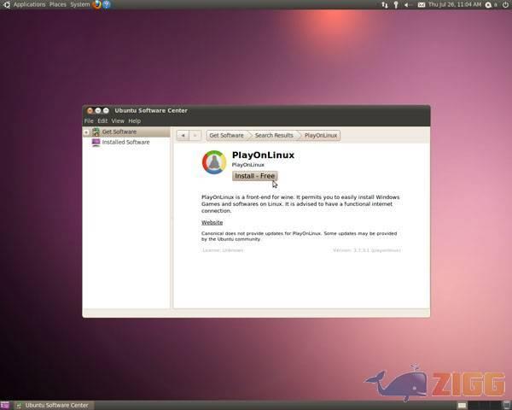Viewport: 512px width, 410px height.
Task: Click the clock showing Thu Jul 26
Action: [455, 4]
